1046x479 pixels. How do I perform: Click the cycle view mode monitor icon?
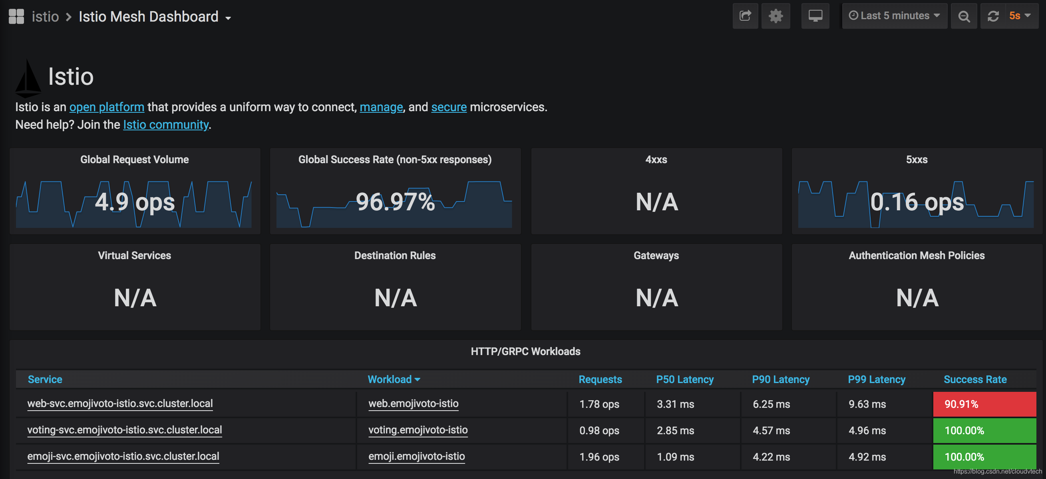tap(815, 16)
